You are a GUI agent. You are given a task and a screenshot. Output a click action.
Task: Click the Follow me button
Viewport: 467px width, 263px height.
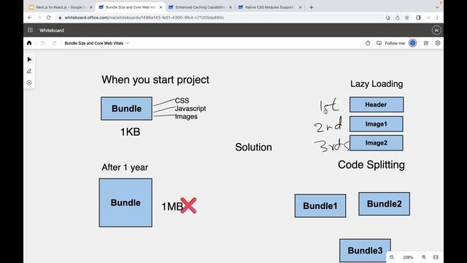coord(395,43)
